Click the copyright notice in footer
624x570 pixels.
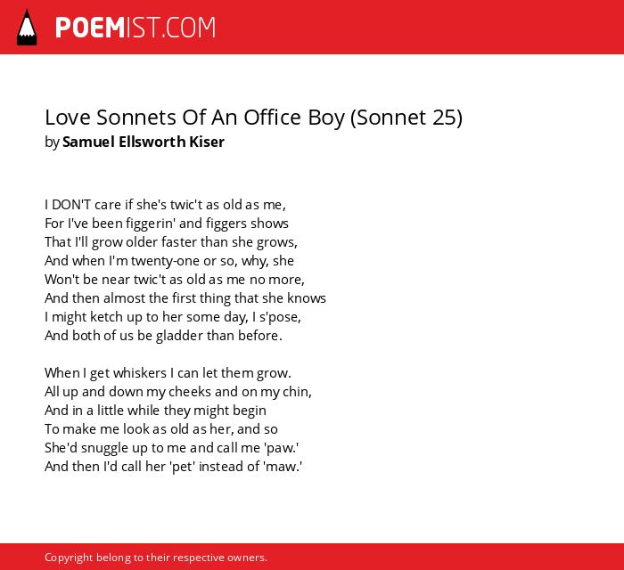tap(156, 558)
